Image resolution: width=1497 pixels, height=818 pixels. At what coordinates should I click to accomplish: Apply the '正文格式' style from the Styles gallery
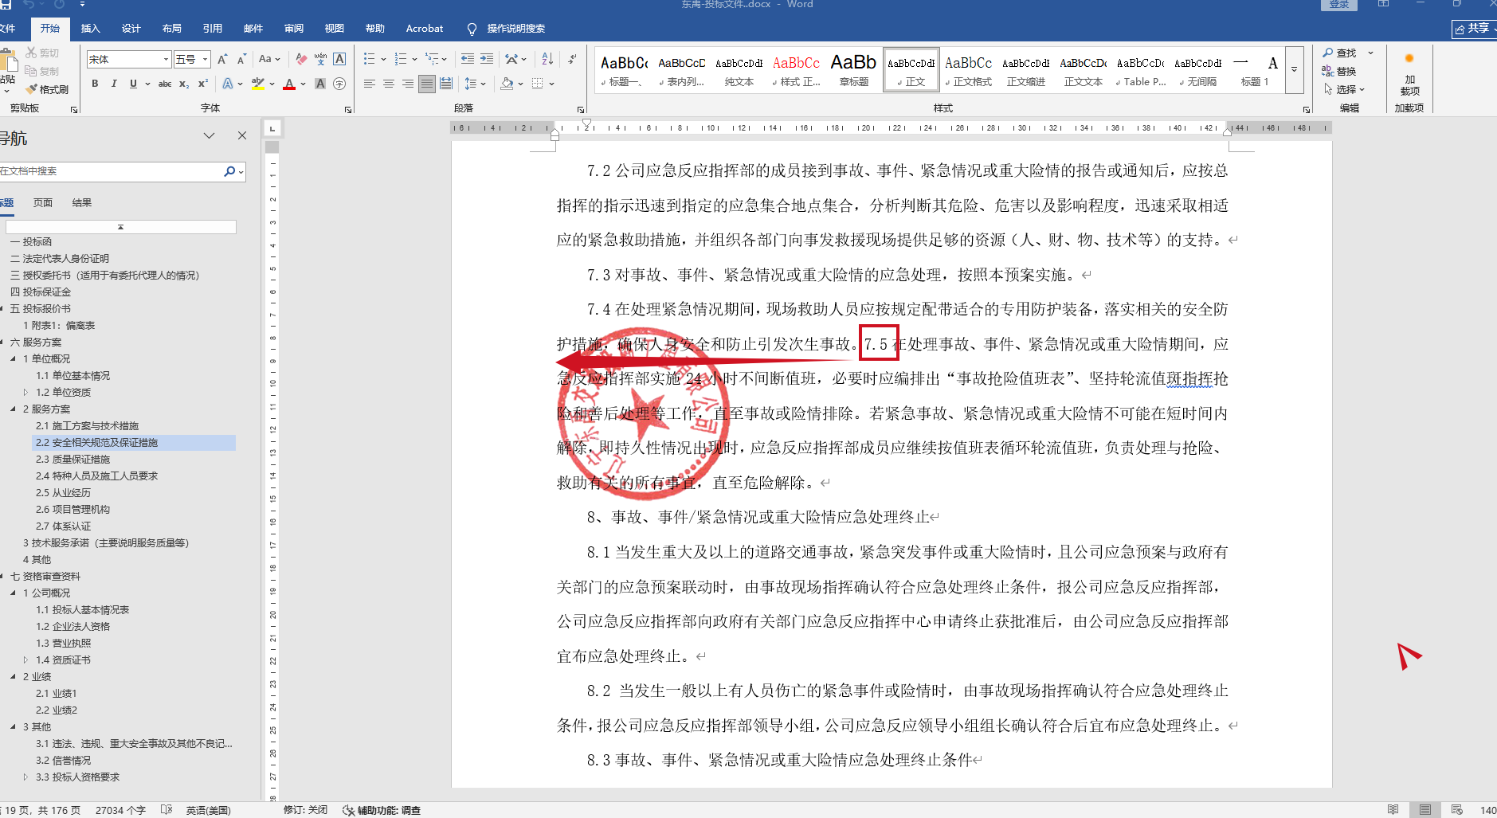[x=969, y=70]
